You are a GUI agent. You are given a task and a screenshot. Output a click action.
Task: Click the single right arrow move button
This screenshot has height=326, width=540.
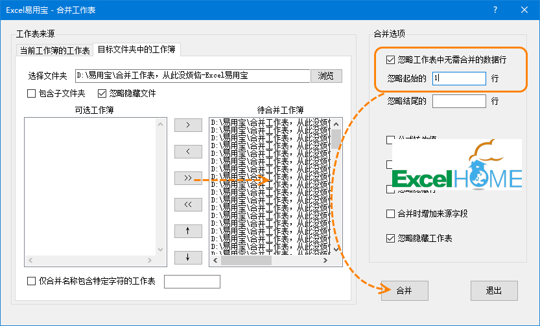pos(188,125)
